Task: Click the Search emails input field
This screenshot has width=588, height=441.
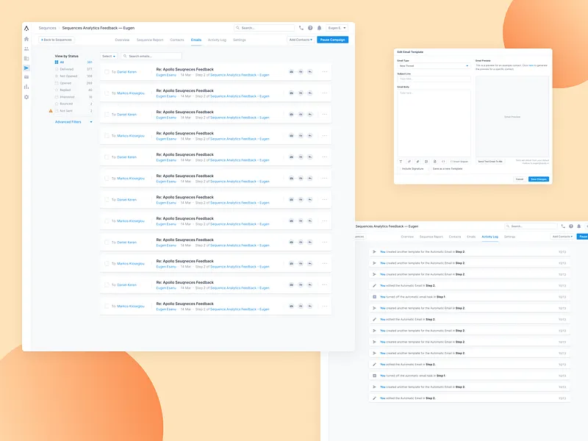Action: click(151, 56)
